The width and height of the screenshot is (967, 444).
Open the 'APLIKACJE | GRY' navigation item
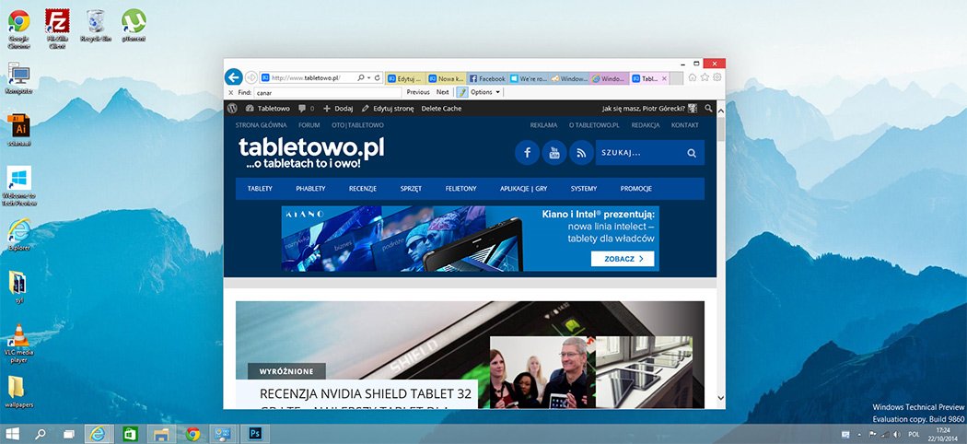click(x=524, y=189)
